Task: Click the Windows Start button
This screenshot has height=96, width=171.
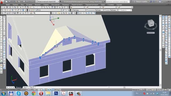Action: coord(3,94)
